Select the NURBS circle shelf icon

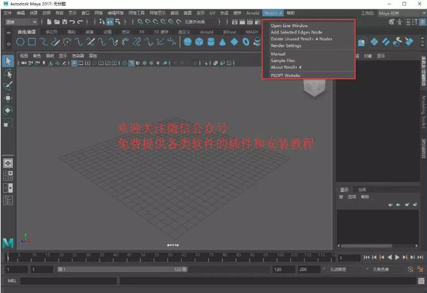pyautogui.click(x=21, y=42)
